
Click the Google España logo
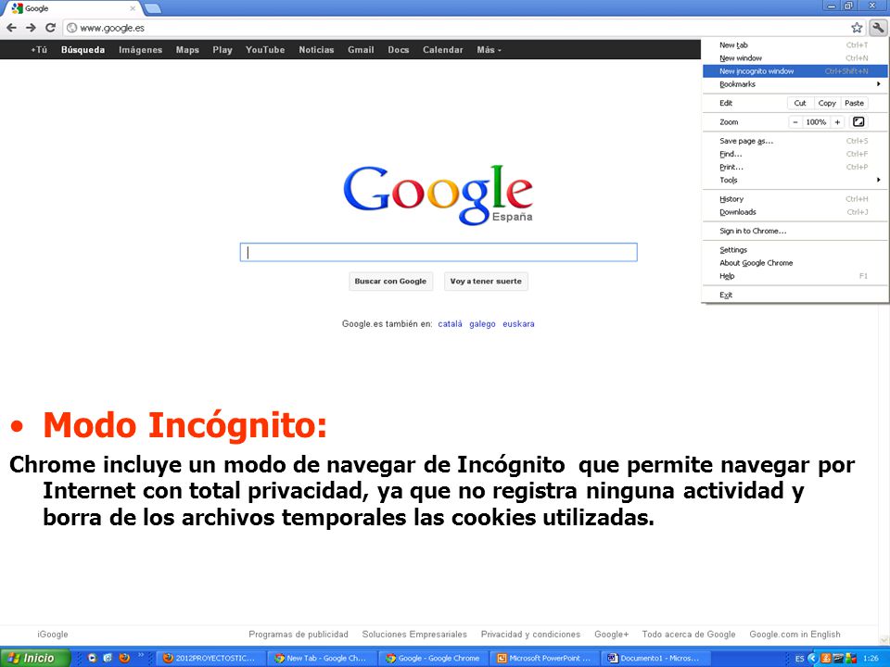(439, 195)
